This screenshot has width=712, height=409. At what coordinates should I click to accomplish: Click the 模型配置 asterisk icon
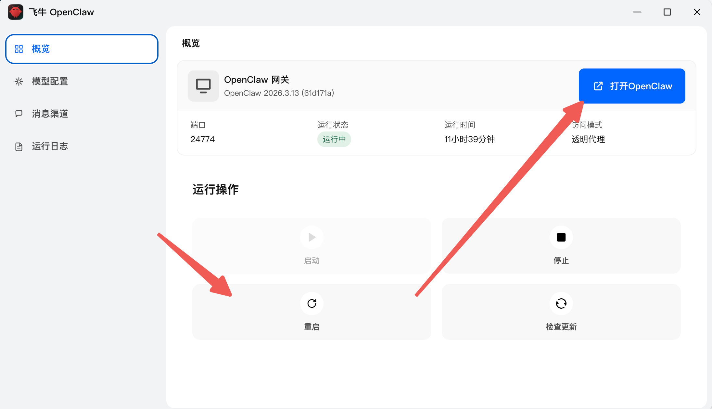tap(19, 81)
